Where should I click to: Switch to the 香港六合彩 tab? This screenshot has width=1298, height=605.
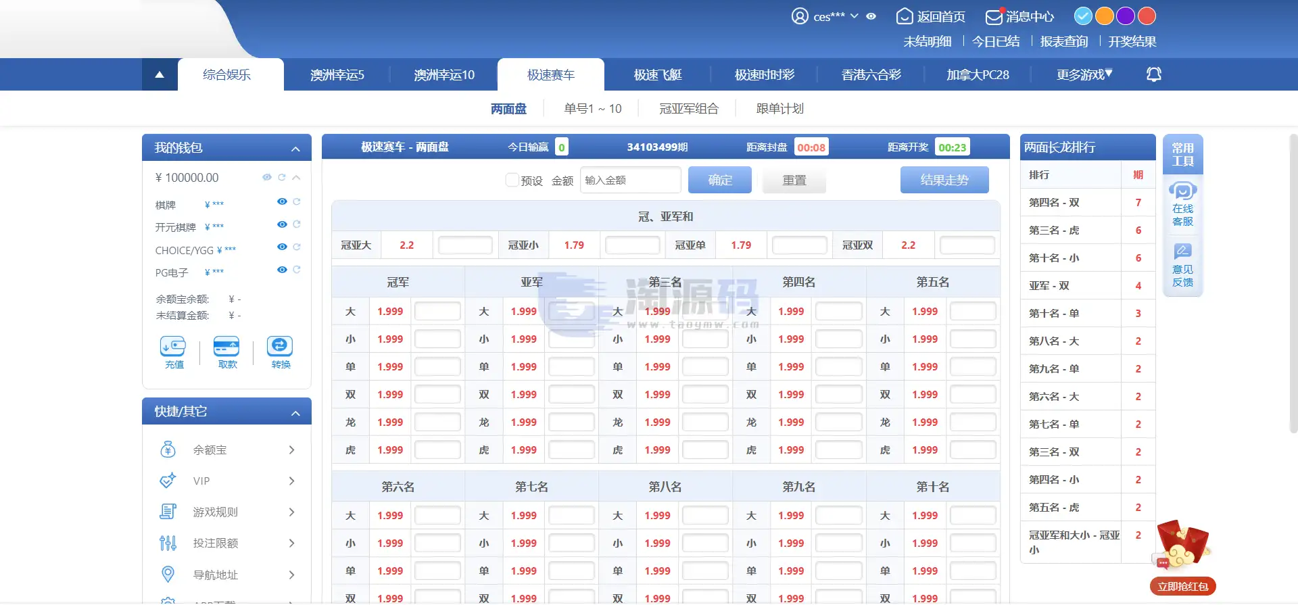coord(871,74)
